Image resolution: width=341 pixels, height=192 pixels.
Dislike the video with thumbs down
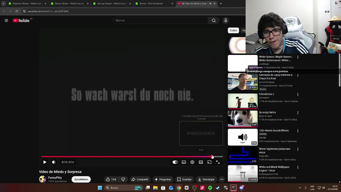click(123, 179)
